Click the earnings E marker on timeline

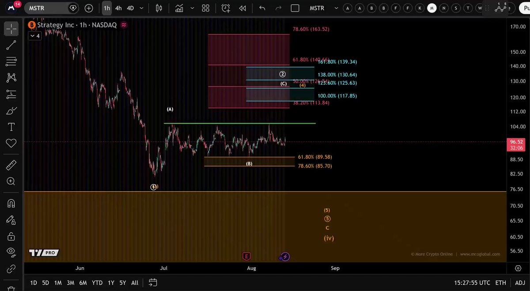click(x=246, y=256)
